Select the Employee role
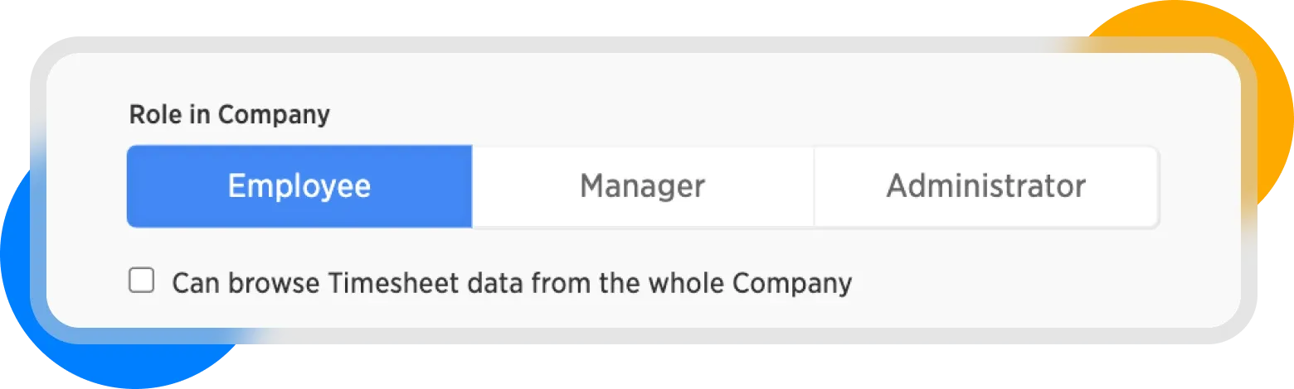The width and height of the screenshot is (1294, 389). (x=299, y=186)
